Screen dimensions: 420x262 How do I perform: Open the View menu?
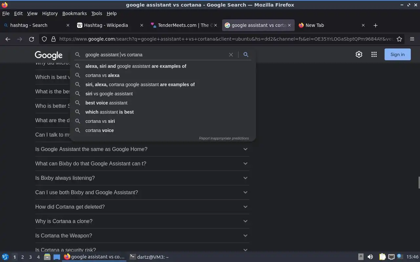coord(32,13)
